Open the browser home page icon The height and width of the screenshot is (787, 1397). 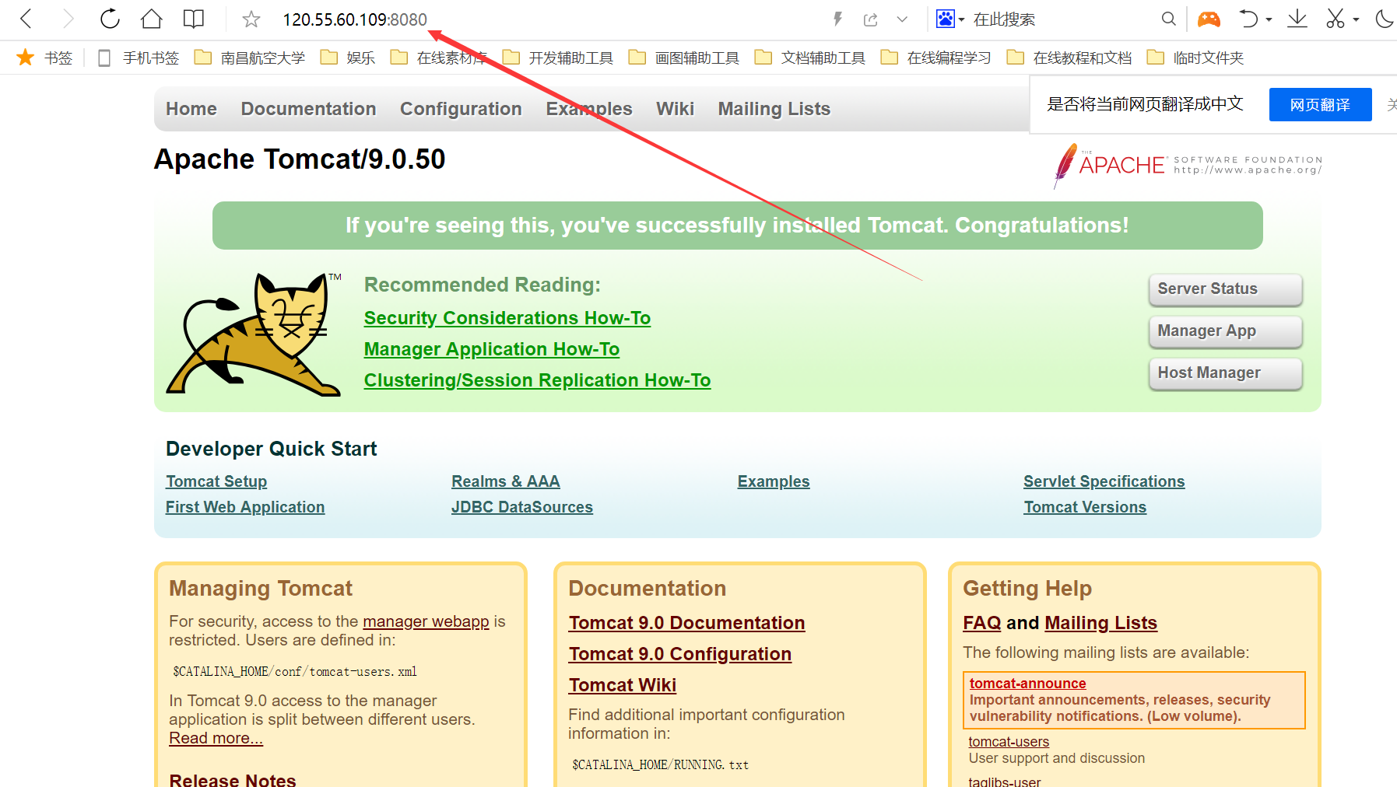pyautogui.click(x=152, y=19)
